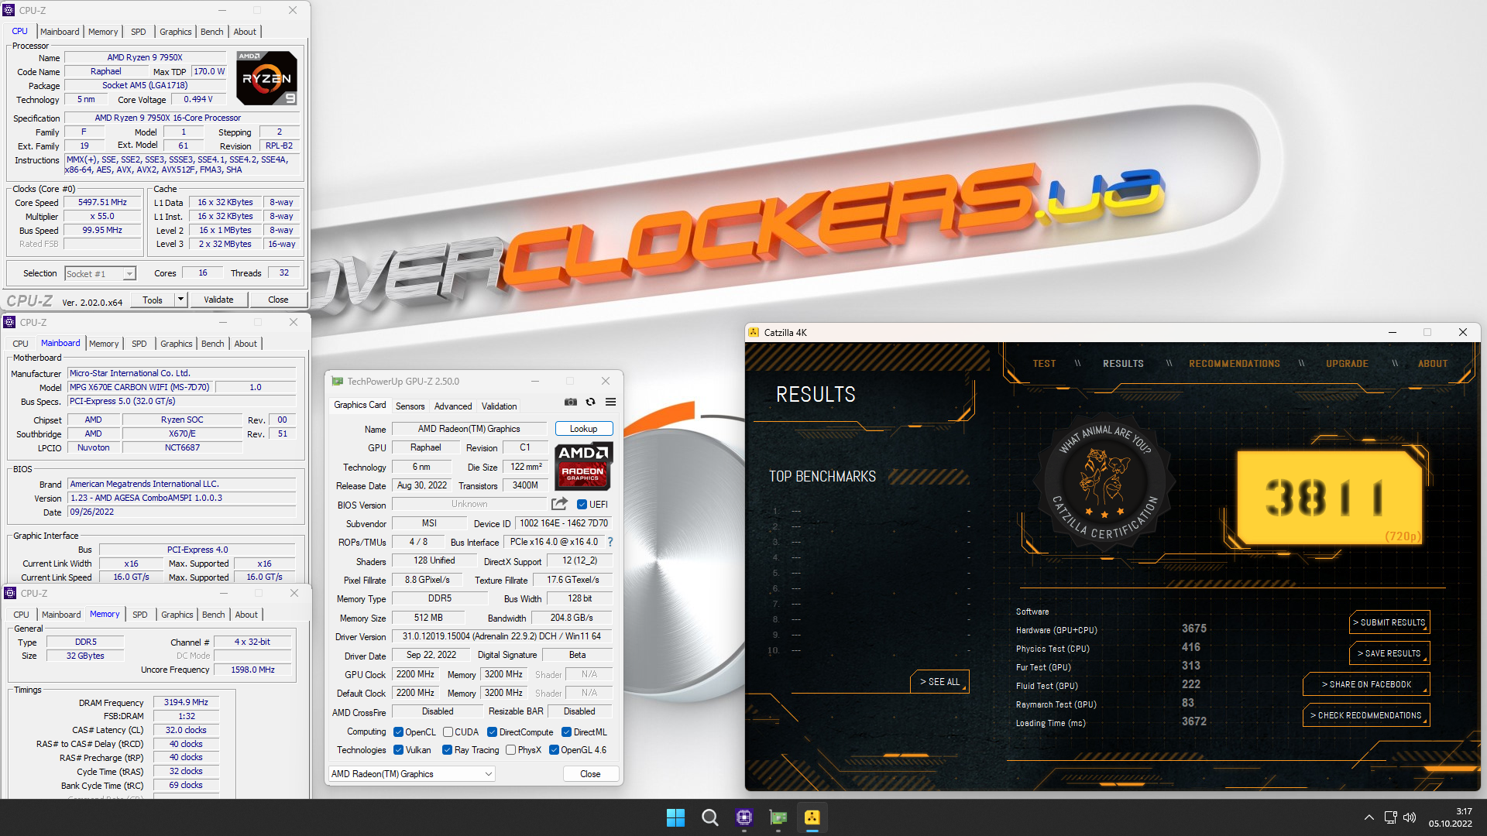Click the Catzilla window title icon
Viewport: 1487px width, 836px height.
(x=754, y=332)
